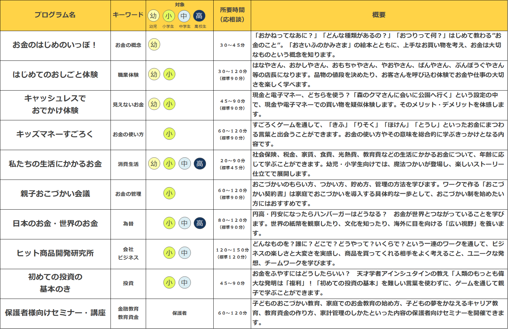
Task: Click 高 badge in 日本のお金・世界のお金 row
Action: [200, 223]
